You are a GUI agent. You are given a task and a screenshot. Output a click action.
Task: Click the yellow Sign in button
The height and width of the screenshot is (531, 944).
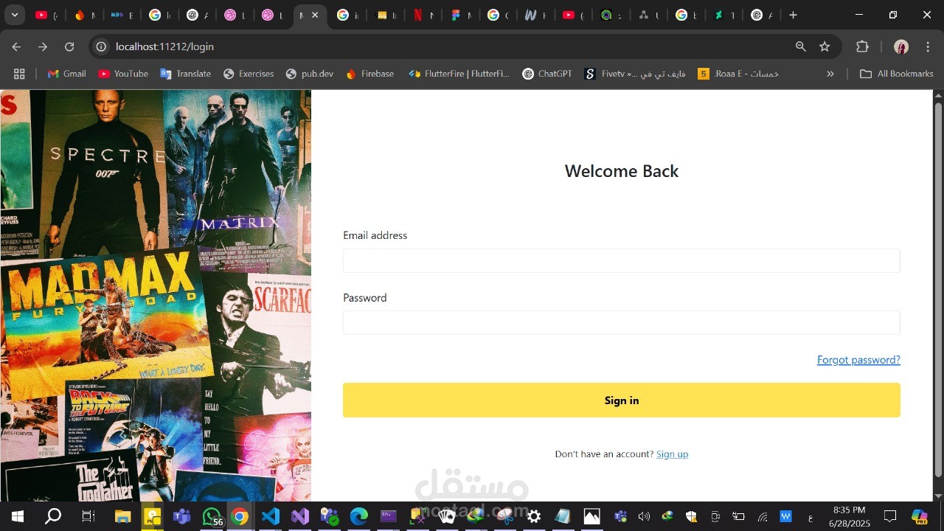(621, 400)
